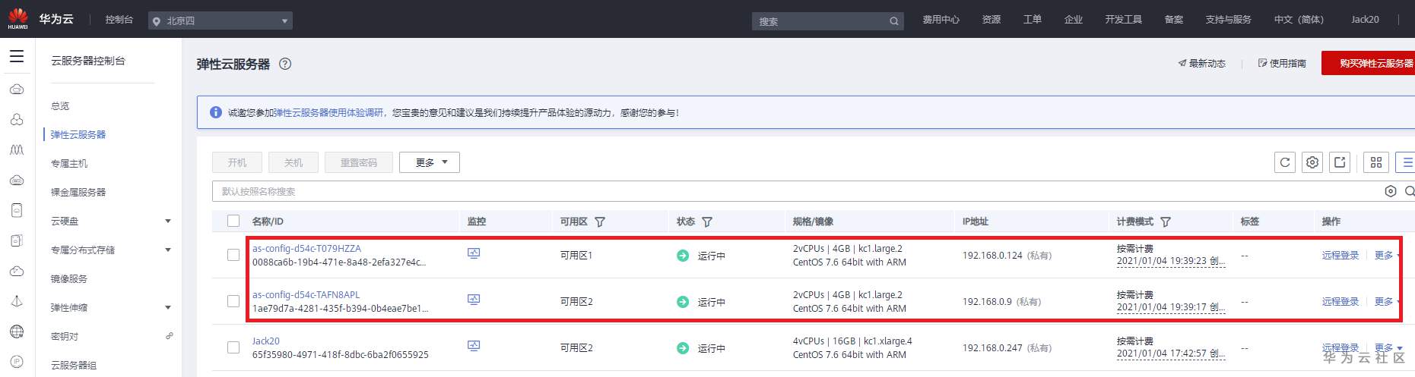1415x377 pixels.
Task: Open 最新动态 link
Action: [x=1202, y=64]
